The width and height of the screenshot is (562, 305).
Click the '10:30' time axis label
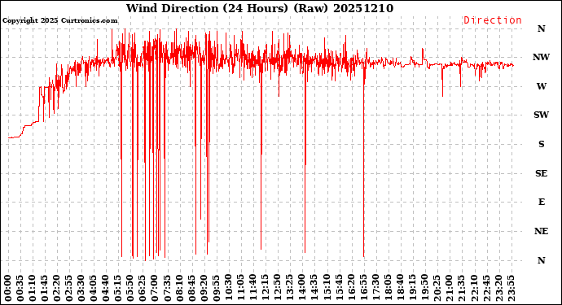tap(229, 288)
